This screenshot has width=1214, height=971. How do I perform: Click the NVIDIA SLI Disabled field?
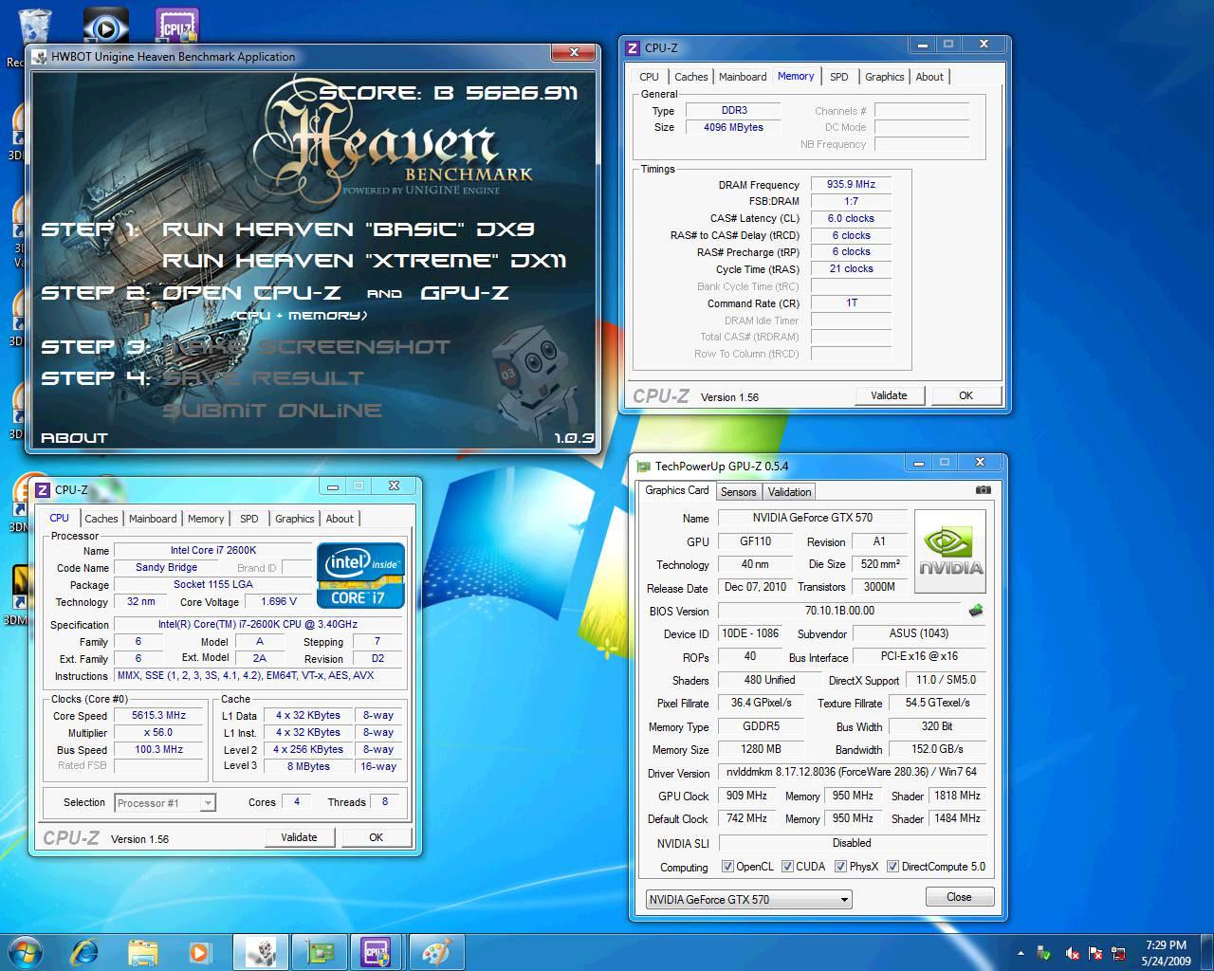click(x=852, y=843)
